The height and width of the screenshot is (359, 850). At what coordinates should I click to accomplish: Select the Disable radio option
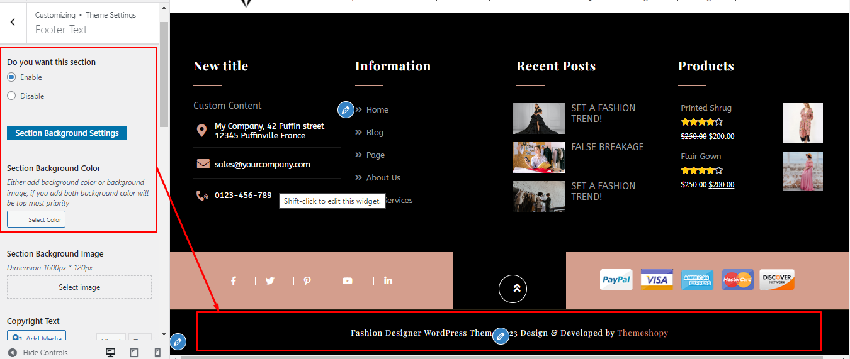coord(11,96)
